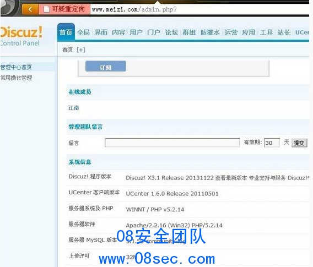Switch to the 站长 navigation tab
The image size is (313, 267).
pos(284,32)
